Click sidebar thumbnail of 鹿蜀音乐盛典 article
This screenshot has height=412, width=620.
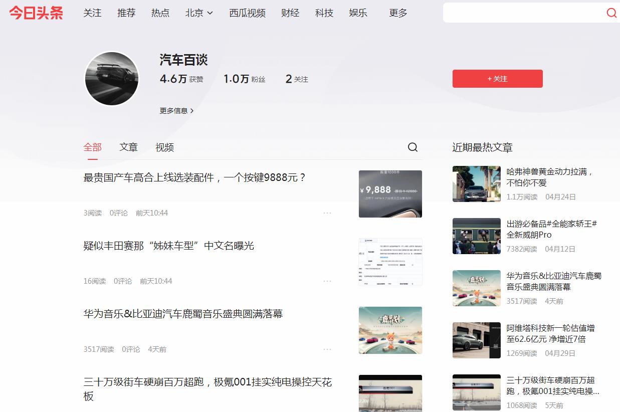point(477,288)
